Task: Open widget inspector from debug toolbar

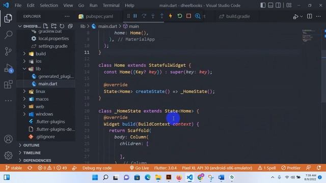Action: (198, 16)
